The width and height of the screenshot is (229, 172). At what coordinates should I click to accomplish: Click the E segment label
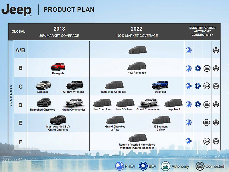pos(20,123)
